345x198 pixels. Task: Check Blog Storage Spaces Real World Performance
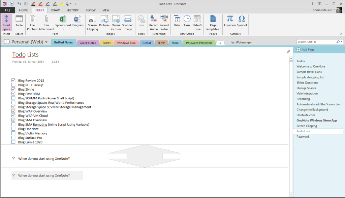tap(13, 102)
